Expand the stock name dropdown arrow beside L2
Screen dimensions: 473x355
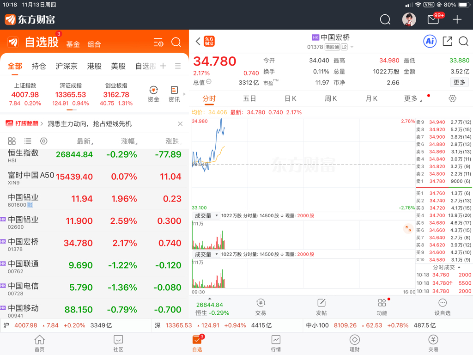coord(352,47)
